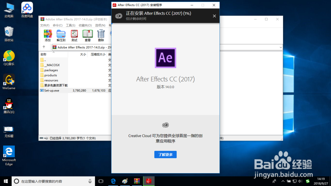Click the 查看 toolbar icon in WinRAR
The height and width of the screenshot is (186, 331).
pyautogui.click(x=88, y=35)
